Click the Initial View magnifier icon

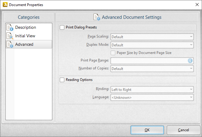click(10, 36)
